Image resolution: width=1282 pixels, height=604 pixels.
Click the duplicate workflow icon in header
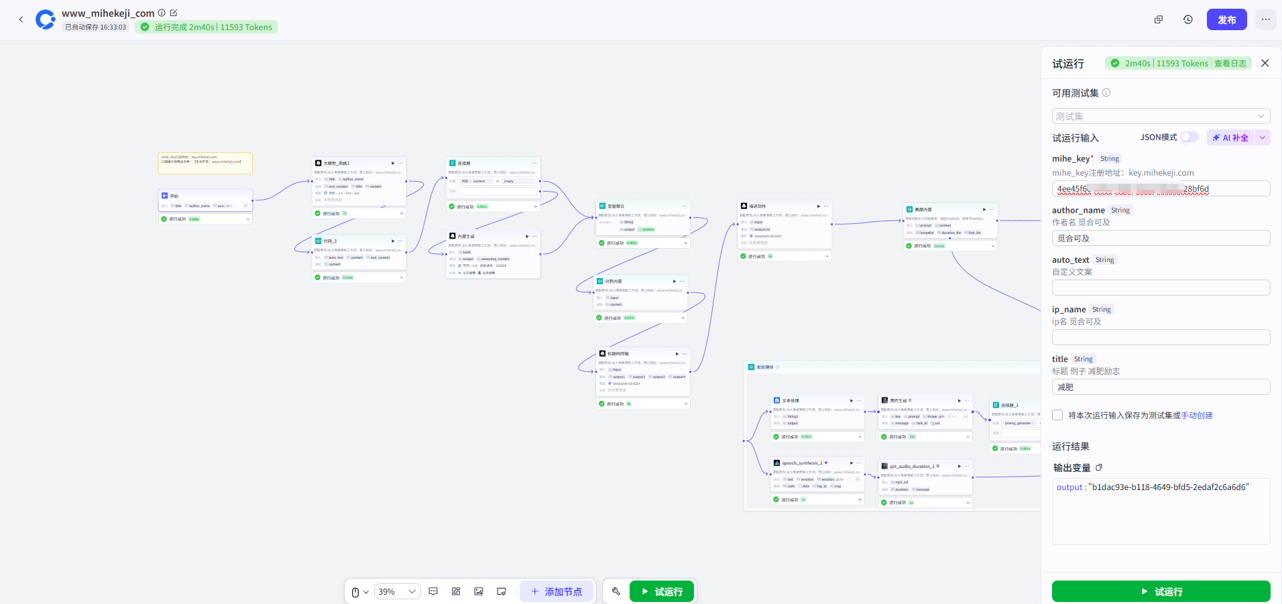coord(1158,19)
